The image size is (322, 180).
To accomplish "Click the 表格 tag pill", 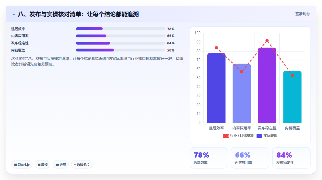I will point(43,164).
